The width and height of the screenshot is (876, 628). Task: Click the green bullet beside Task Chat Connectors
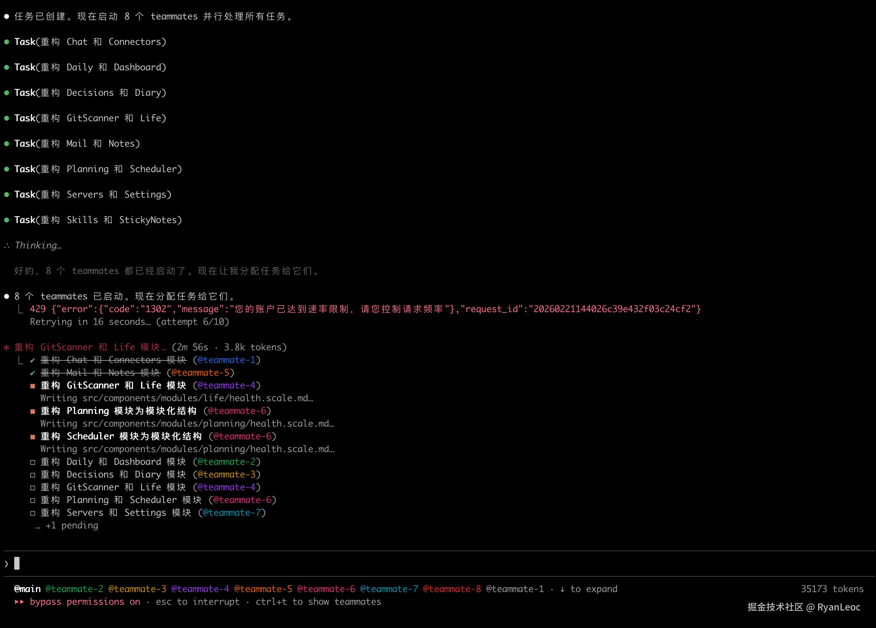7,42
